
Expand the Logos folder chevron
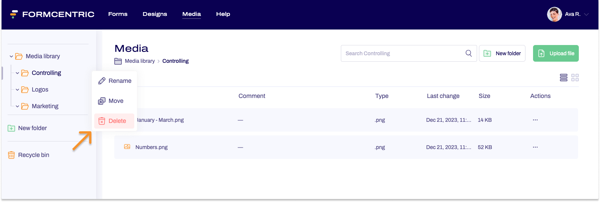point(17,90)
